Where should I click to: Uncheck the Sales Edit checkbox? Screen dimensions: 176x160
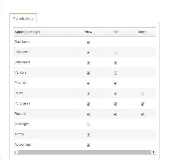(x=115, y=94)
